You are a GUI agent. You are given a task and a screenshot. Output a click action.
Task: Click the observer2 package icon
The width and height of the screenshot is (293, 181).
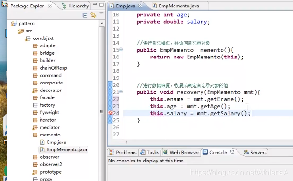35,165
